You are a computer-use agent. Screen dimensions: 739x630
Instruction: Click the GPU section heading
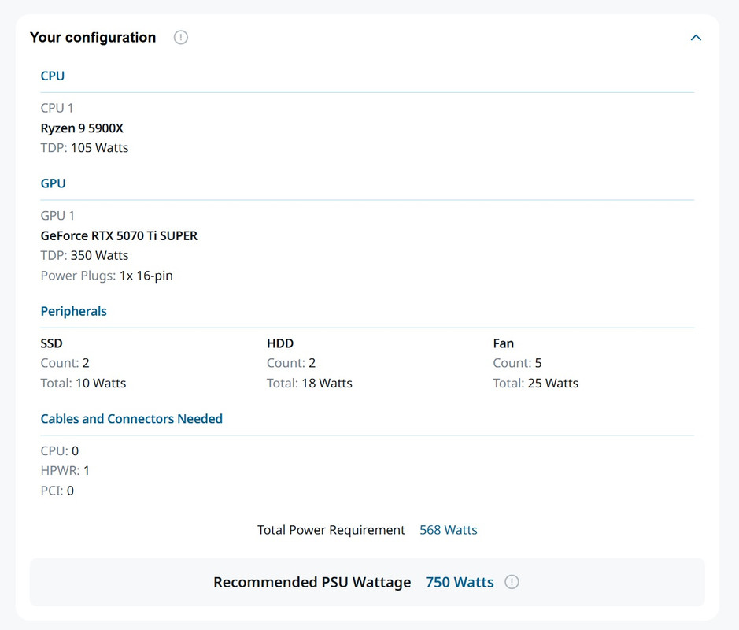(x=53, y=183)
